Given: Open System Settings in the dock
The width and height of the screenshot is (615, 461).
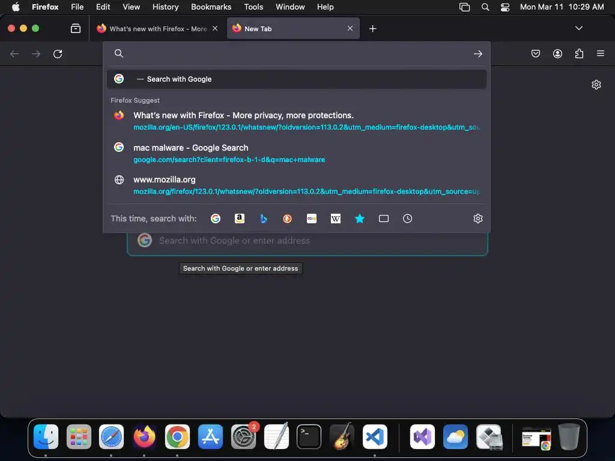Looking at the screenshot, I should pyautogui.click(x=243, y=437).
